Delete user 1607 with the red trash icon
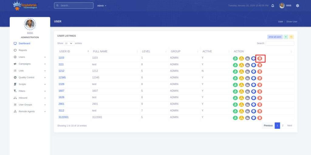 260,91
